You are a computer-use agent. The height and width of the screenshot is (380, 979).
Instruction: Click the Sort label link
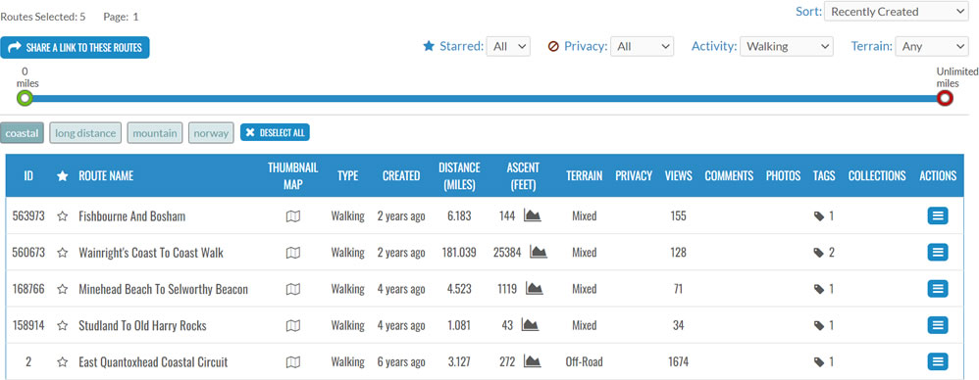point(808,11)
